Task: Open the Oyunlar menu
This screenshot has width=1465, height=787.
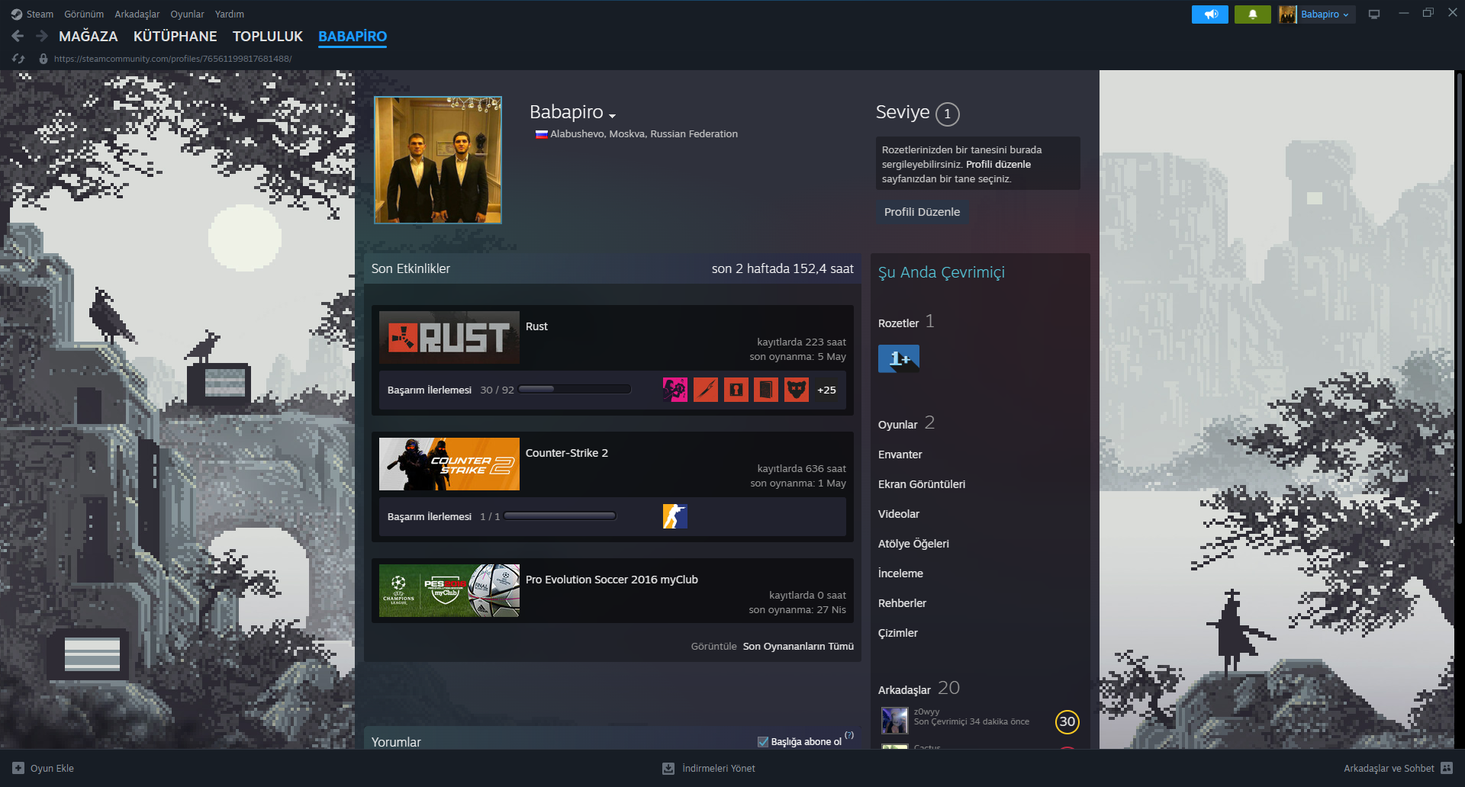Action: [187, 14]
